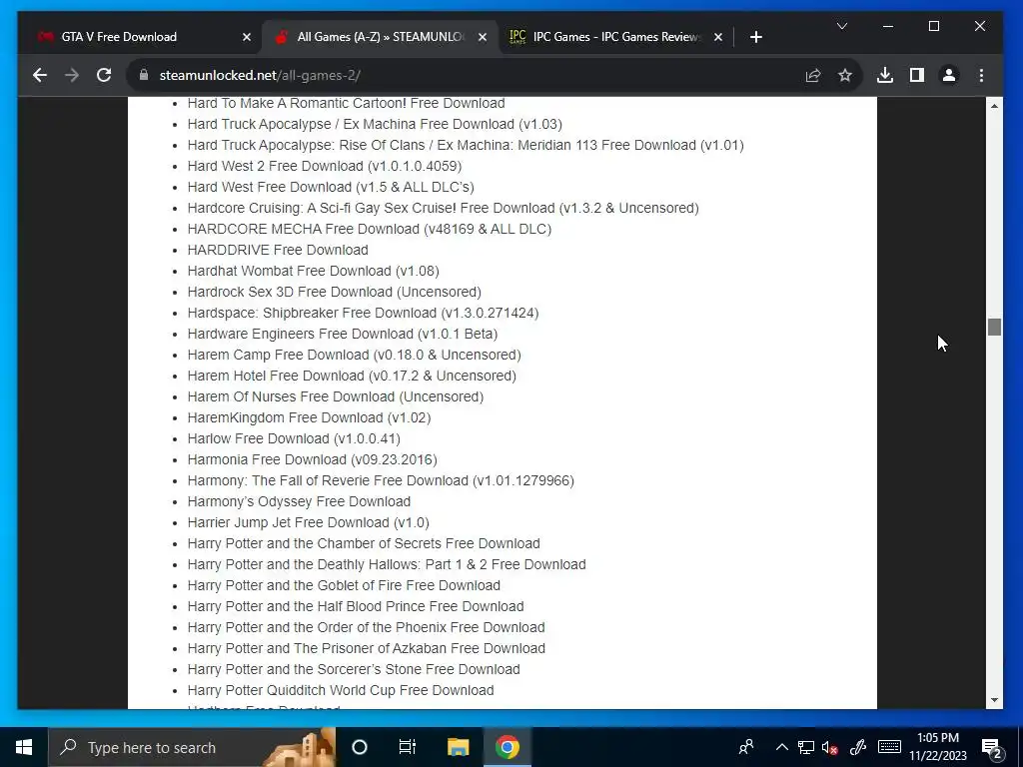Click the scrollbar up arrow
The height and width of the screenshot is (767, 1023).
tap(994, 106)
